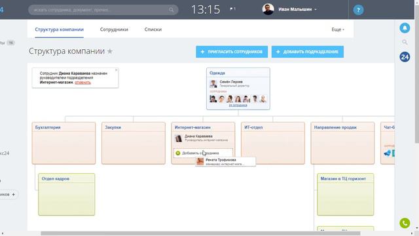Viewport: 419px width, 236px height.
Task: Click the left sidebar counter badge 16
Action: click(x=10, y=43)
